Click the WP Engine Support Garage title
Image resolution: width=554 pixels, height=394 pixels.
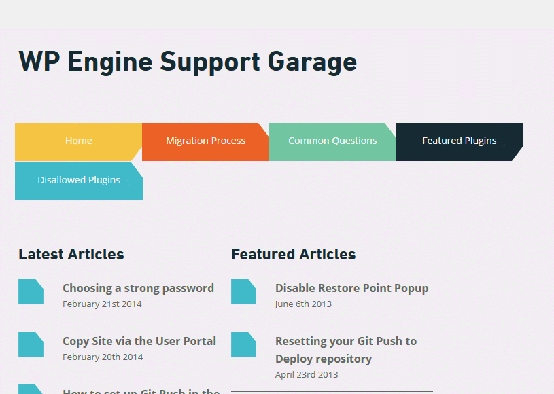[x=188, y=62]
